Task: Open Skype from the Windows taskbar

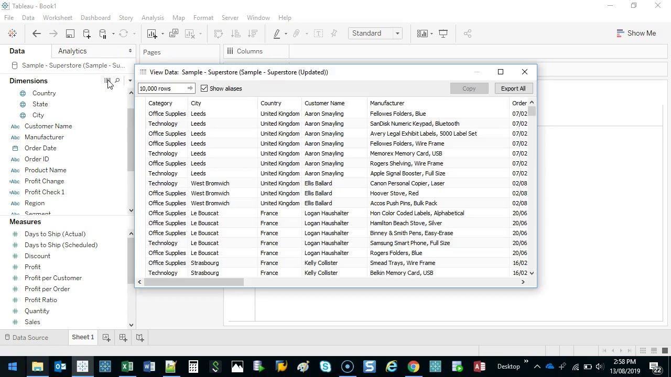Action: point(326,367)
